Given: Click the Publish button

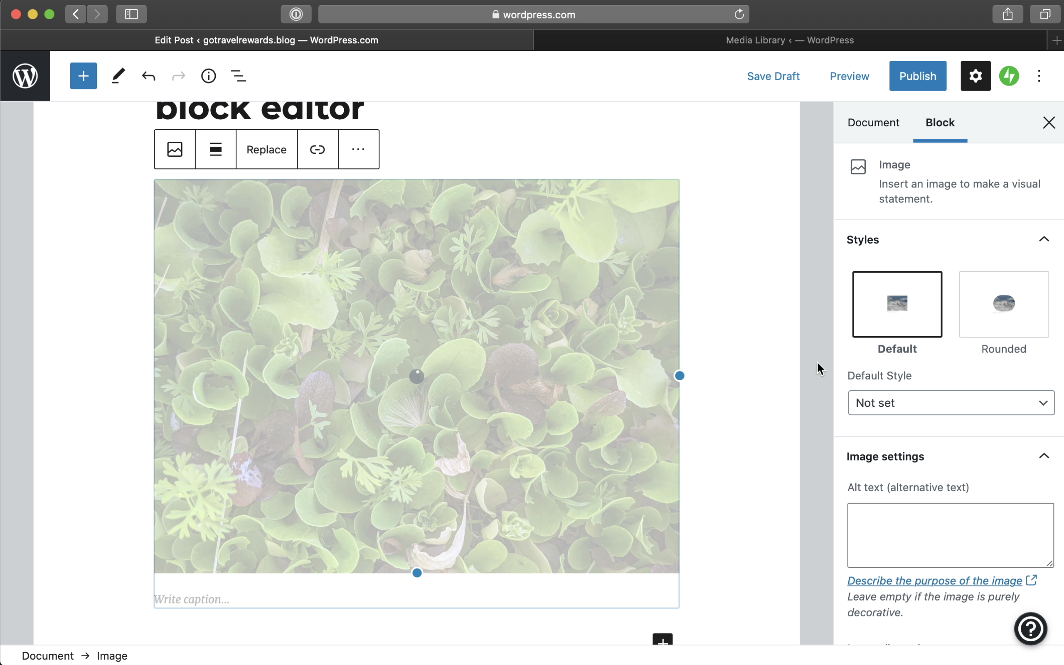Looking at the screenshot, I should click(x=918, y=76).
